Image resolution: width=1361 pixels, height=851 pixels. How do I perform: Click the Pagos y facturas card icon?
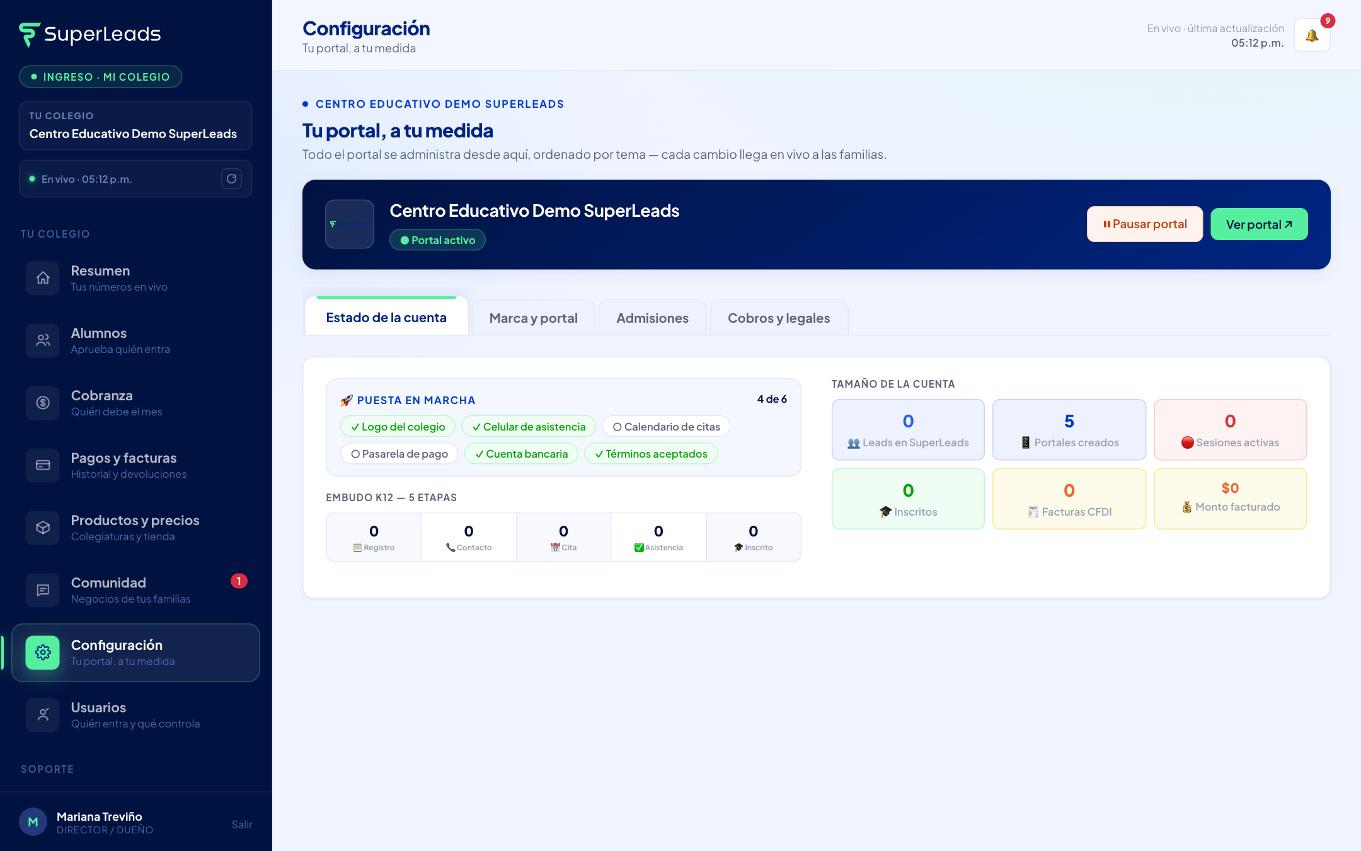(43, 465)
